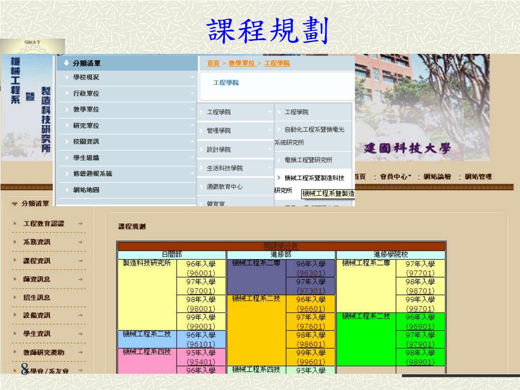The image size is (520, 390).
Task: Open curriculum link (97701)
Action: [x=420, y=273]
